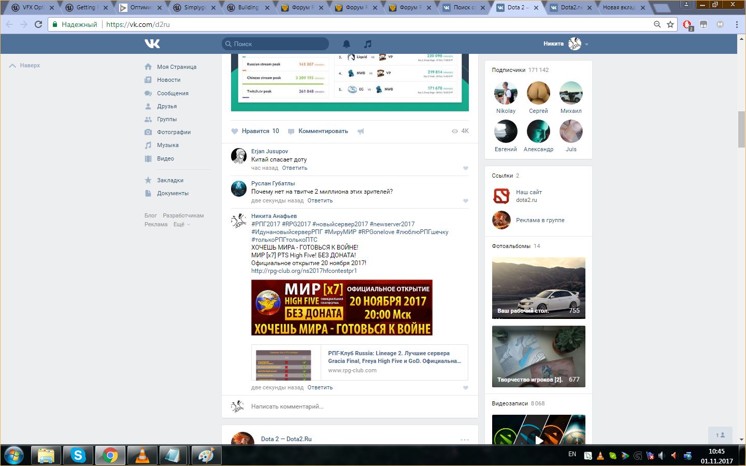Open Группы in sidebar
The width and height of the screenshot is (746, 466).
(x=167, y=119)
